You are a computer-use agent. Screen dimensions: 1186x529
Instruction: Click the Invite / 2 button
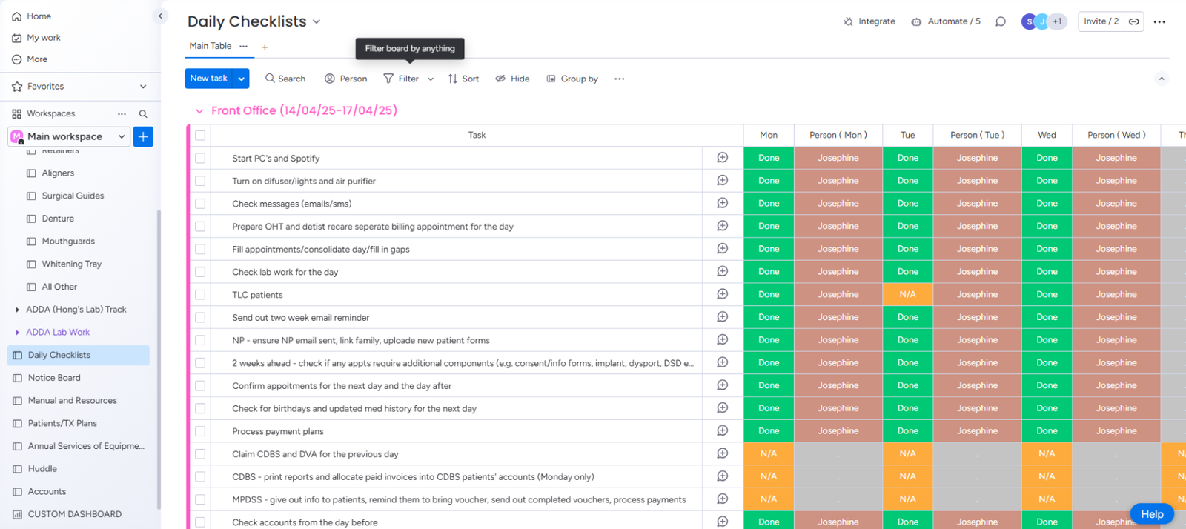1101,21
